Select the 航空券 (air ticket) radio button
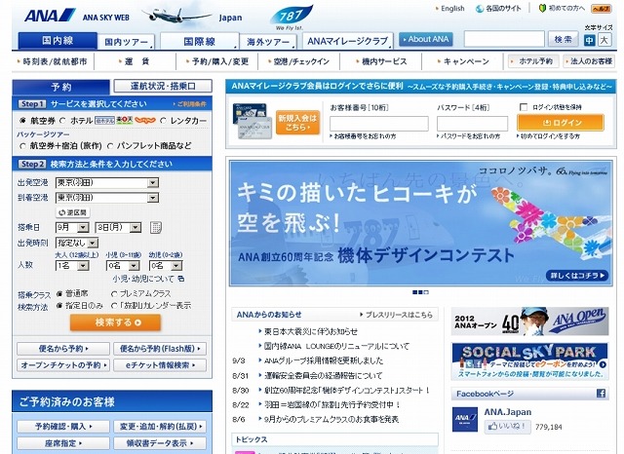Image resolution: width=624 pixels, height=454 pixels. tap(22, 121)
